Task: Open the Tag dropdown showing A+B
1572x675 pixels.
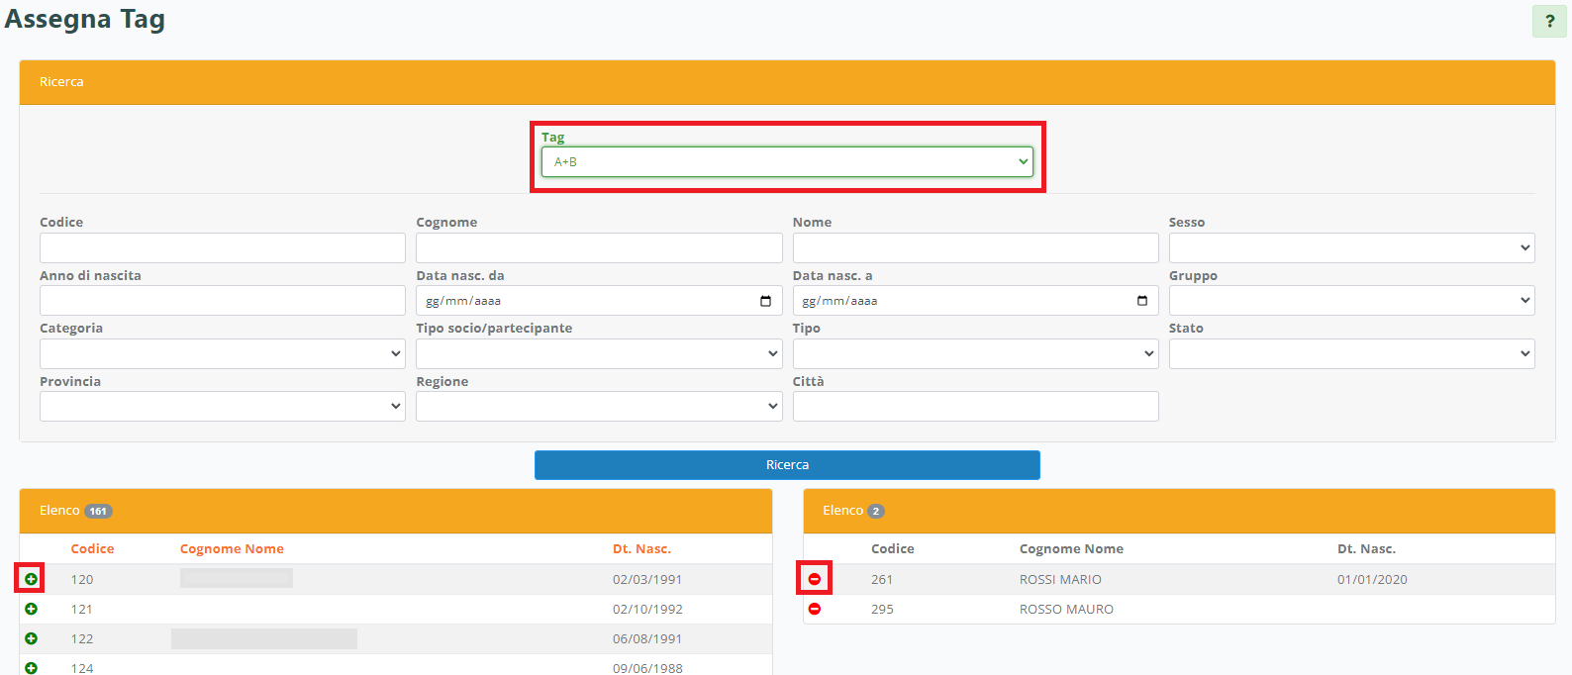Action: [x=787, y=161]
